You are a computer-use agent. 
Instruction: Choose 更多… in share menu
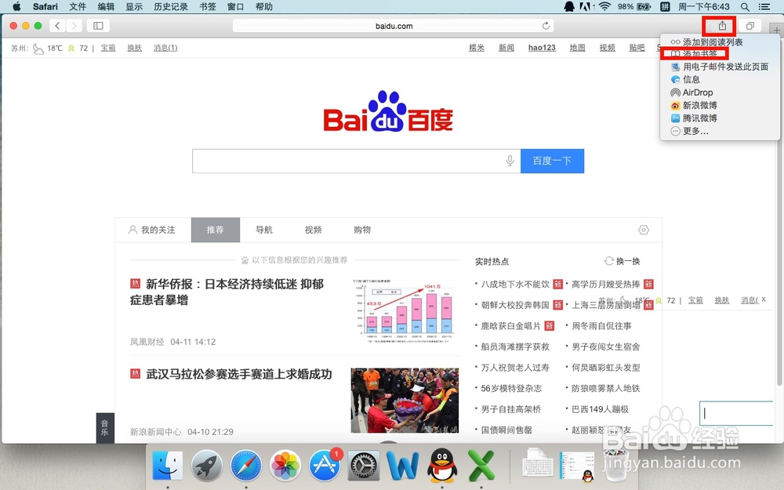pyautogui.click(x=720, y=132)
